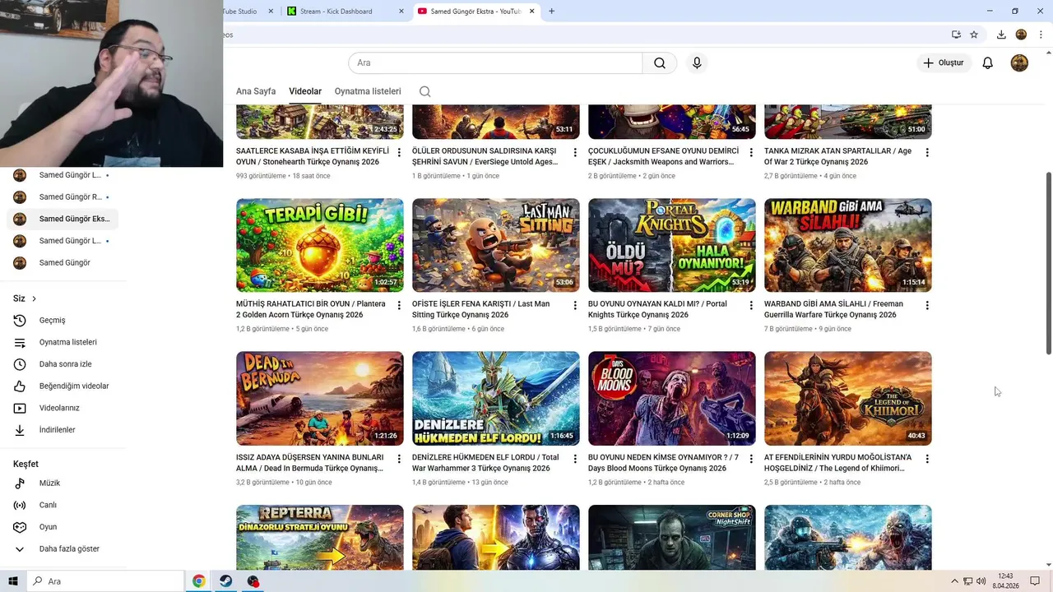
Task: Open Windows Start menu
Action: coord(13,581)
